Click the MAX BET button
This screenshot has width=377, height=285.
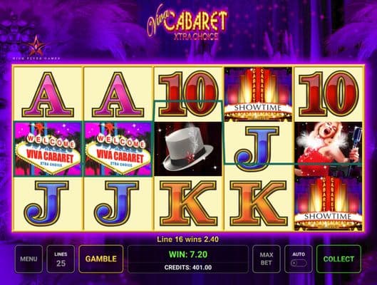[x=266, y=259]
